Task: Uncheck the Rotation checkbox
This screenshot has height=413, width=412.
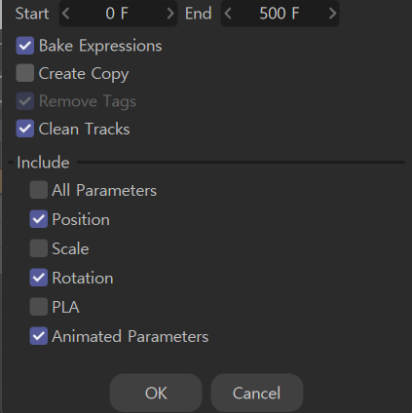Action: (39, 278)
